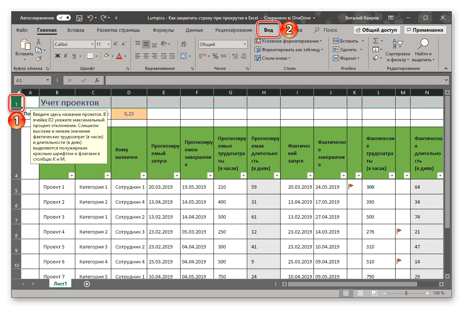The height and width of the screenshot is (309, 463).
Task: Click the Cut scissors icon
Action: [39, 42]
